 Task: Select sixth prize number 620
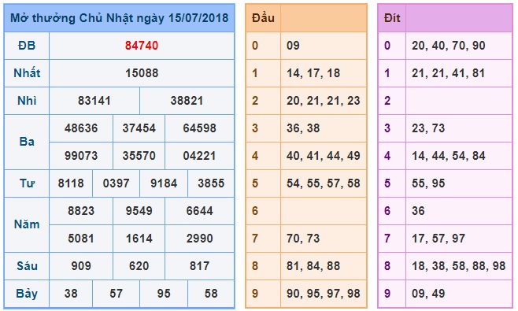[x=139, y=265]
